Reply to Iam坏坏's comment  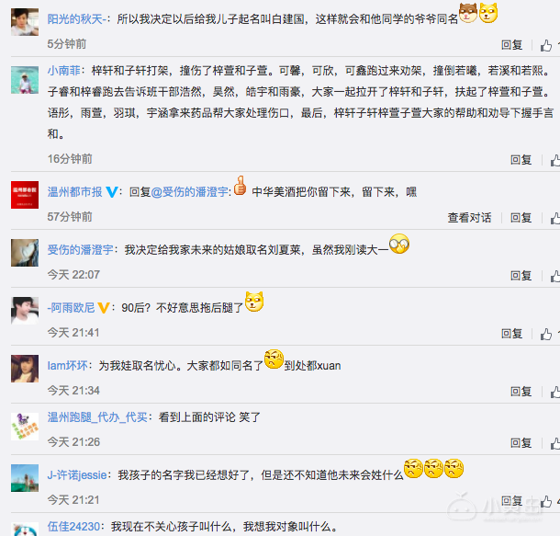pos(521,391)
